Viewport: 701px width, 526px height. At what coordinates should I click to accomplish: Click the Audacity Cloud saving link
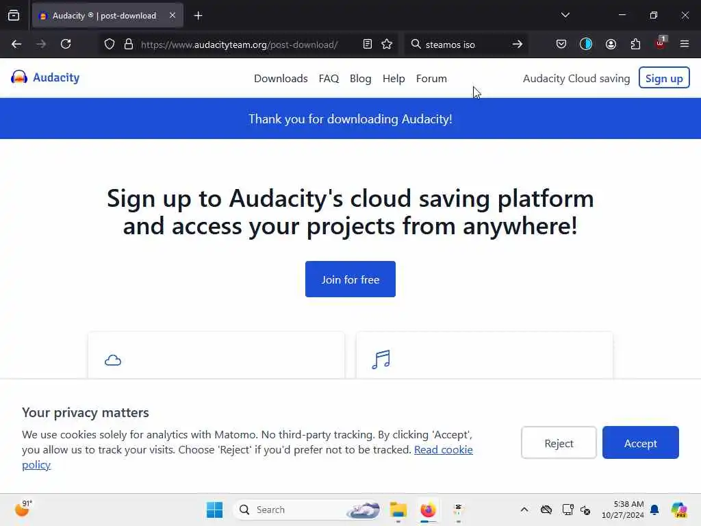576,79
